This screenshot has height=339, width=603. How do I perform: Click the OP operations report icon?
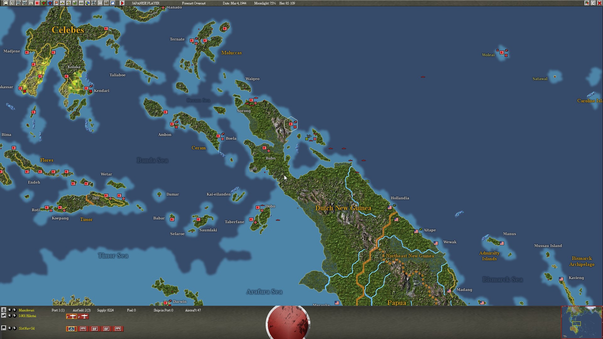click(x=100, y=3)
